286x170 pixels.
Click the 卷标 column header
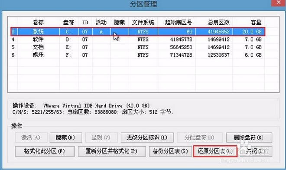click(x=38, y=23)
